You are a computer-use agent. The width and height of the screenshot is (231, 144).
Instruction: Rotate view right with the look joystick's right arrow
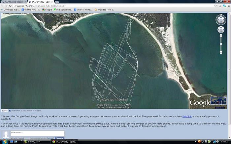[223, 20]
